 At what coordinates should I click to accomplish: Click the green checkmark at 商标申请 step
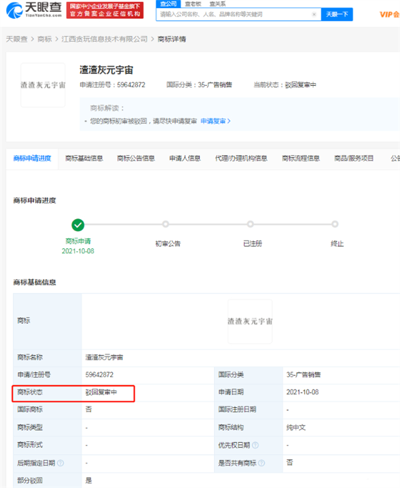click(x=78, y=224)
